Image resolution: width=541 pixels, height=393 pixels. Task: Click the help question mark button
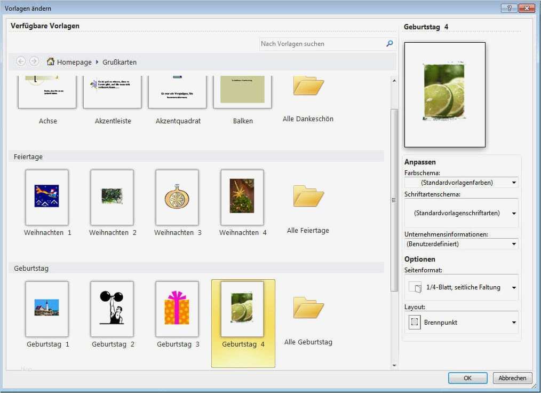509,8
